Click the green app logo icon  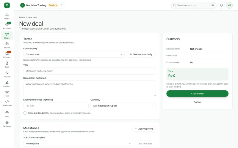[7, 5]
